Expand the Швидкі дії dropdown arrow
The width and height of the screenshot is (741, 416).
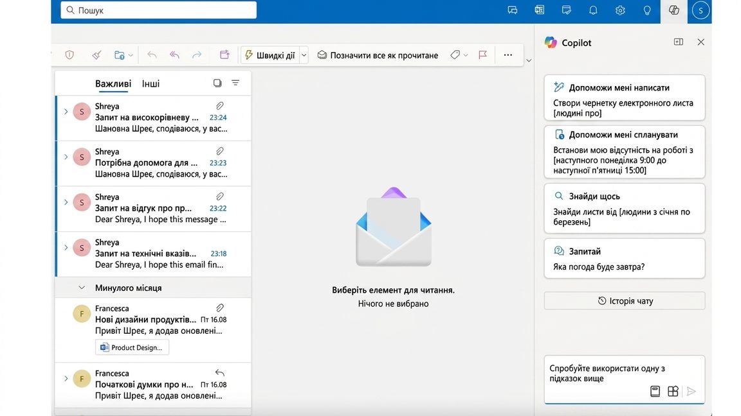coord(304,55)
